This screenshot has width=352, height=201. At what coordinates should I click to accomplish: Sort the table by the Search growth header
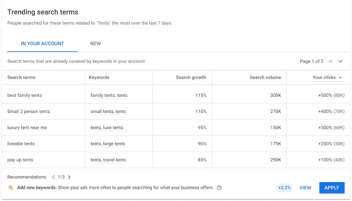(x=191, y=77)
